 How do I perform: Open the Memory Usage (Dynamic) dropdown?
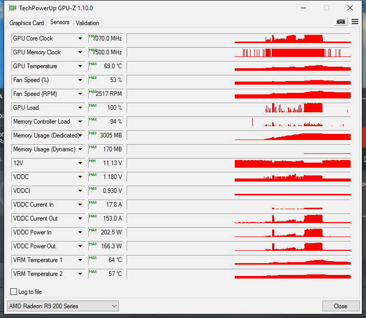80,149
